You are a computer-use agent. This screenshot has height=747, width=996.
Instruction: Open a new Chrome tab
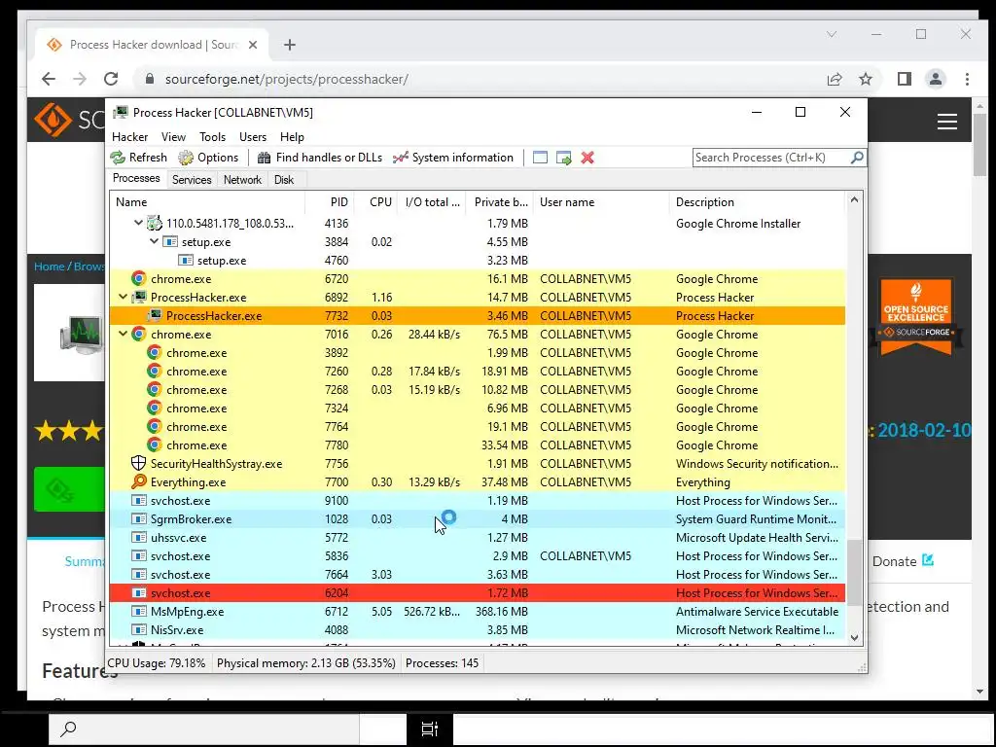tap(290, 45)
